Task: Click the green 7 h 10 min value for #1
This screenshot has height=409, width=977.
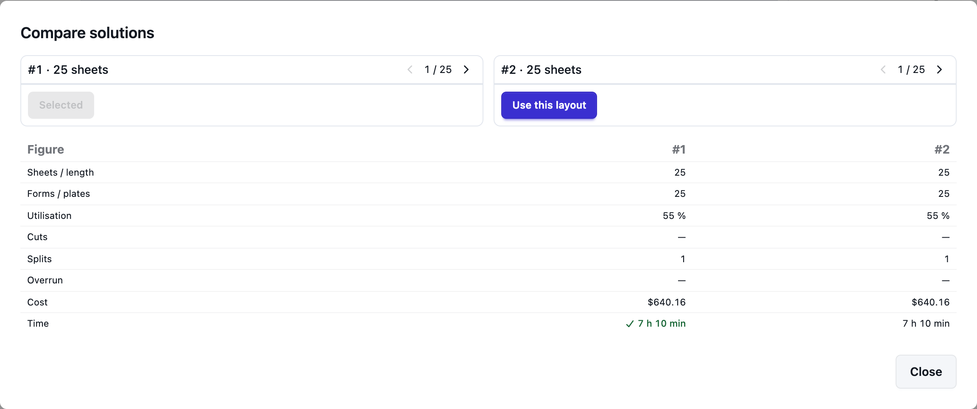Action: 662,323
